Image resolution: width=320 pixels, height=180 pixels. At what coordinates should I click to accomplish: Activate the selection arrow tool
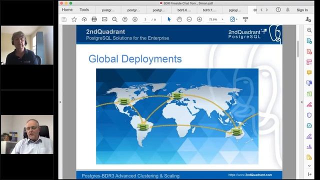pos(169,19)
